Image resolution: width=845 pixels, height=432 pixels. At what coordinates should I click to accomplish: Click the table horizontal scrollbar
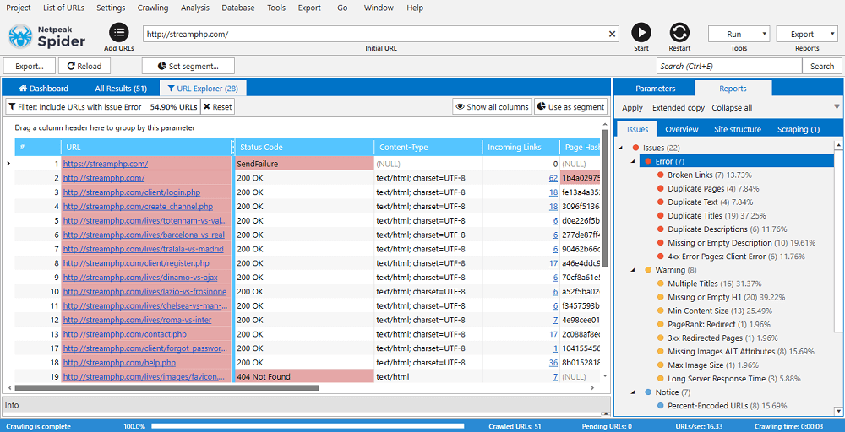[x=166, y=387]
